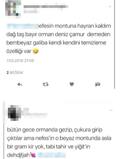
Task: Select the first tweet text body
Action: (59, 39)
